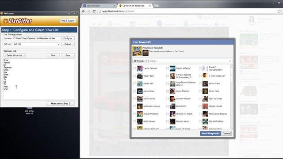Screen dimensions: 283x159
Task: Click friend list scrollbar down arrow
Action: click(x=232, y=128)
